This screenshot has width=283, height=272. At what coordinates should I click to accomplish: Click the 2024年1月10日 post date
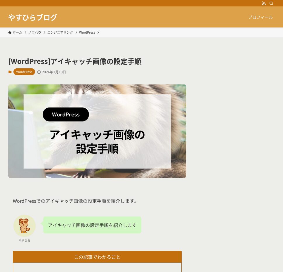click(x=54, y=72)
